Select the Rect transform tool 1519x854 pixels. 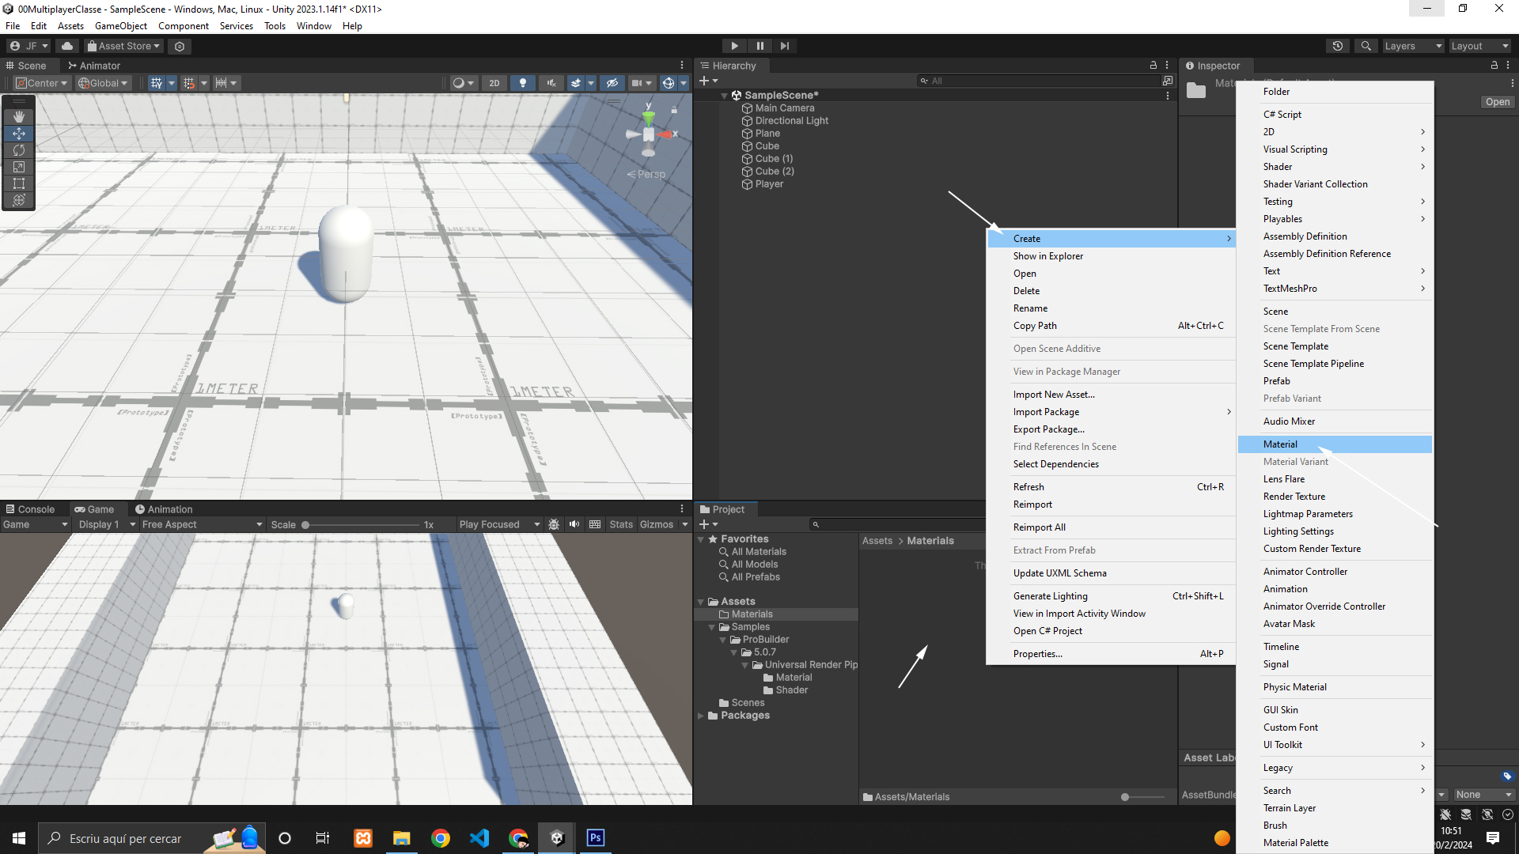[x=19, y=183]
